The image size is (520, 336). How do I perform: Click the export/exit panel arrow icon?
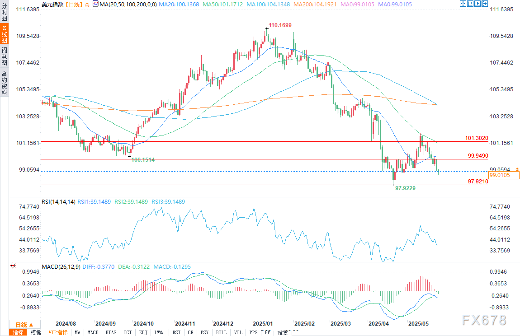point(485,4)
